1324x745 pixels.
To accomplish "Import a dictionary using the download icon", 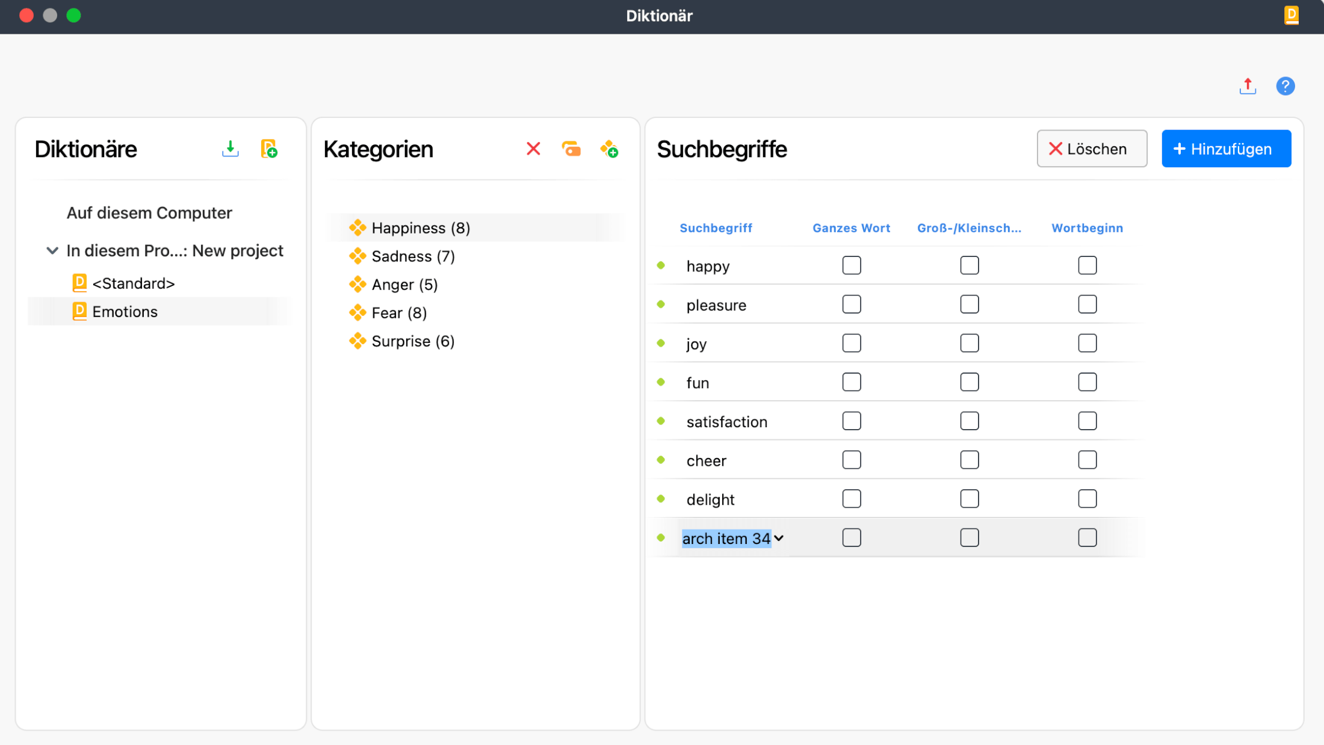I will pos(230,148).
